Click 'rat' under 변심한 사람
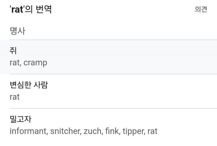The image size is (217, 146). (x=14, y=97)
